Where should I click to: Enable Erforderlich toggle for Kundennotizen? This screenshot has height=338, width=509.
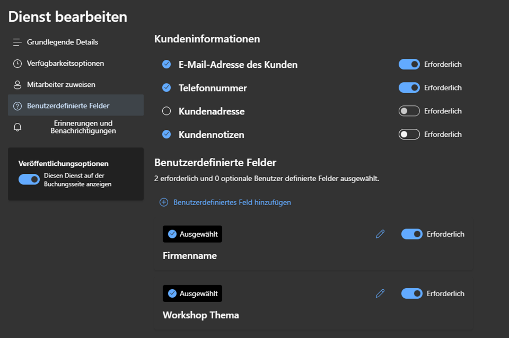coord(409,134)
